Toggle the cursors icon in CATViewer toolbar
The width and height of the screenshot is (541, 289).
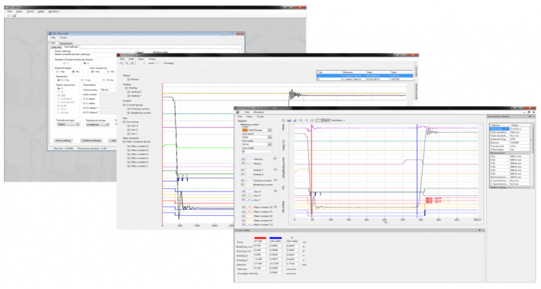(318, 120)
